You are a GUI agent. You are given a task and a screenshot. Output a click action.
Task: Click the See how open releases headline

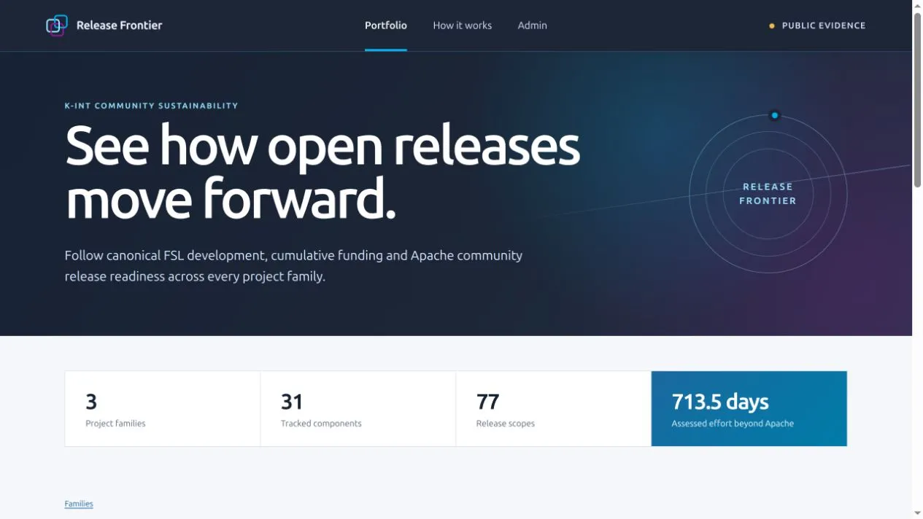[x=323, y=172]
